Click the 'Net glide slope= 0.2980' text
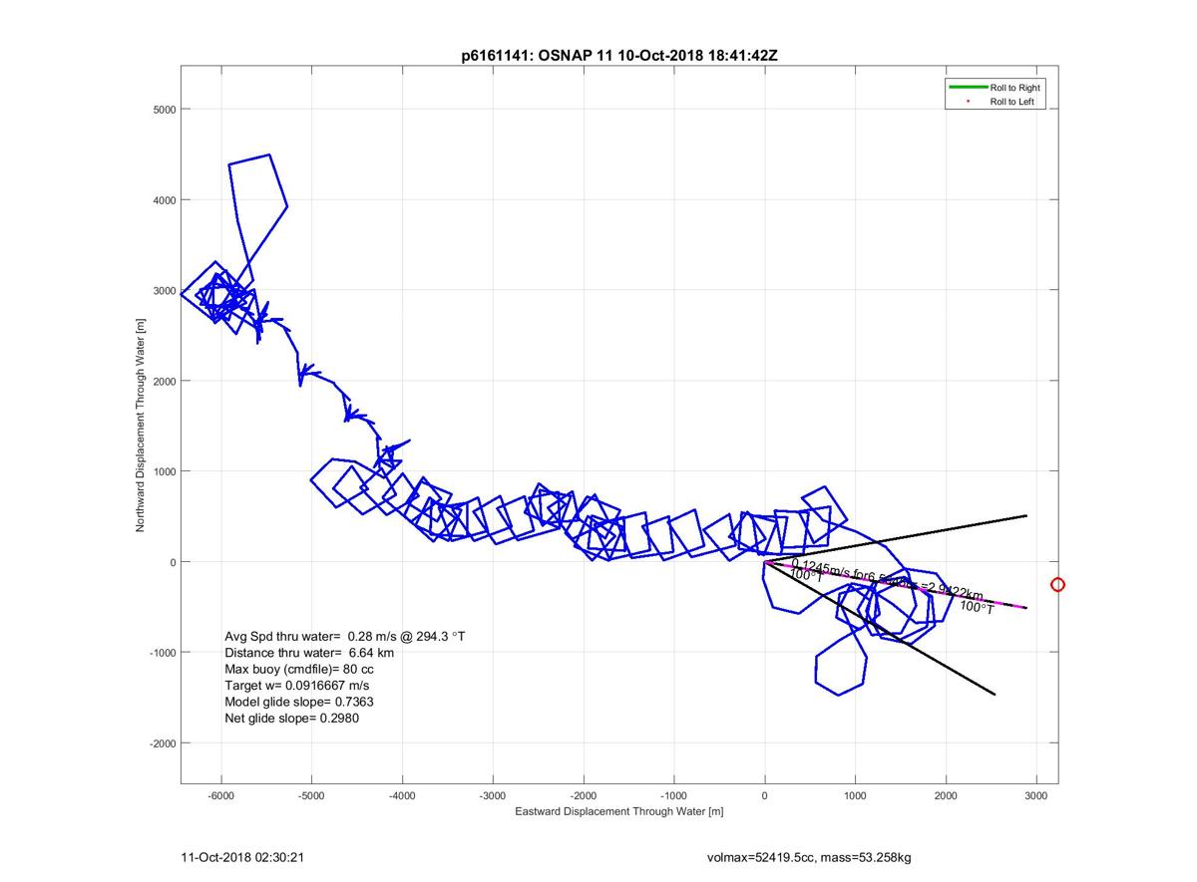 tap(291, 718)
